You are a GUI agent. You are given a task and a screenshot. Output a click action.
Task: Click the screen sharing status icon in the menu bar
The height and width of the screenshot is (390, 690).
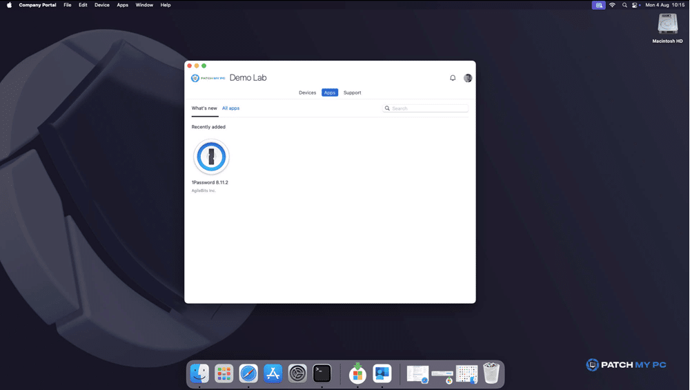click(x=598, y=6)
